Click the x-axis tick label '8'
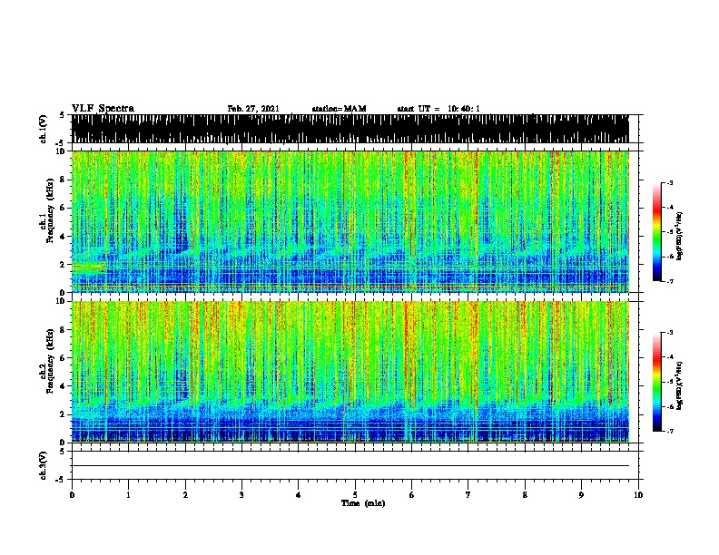Screen dimensions: 719x555 (525, 495)
